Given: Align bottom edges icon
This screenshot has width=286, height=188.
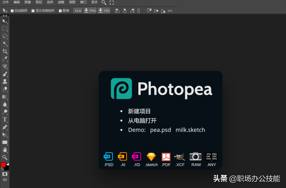Looking at the screenshot, I should 163,11.
